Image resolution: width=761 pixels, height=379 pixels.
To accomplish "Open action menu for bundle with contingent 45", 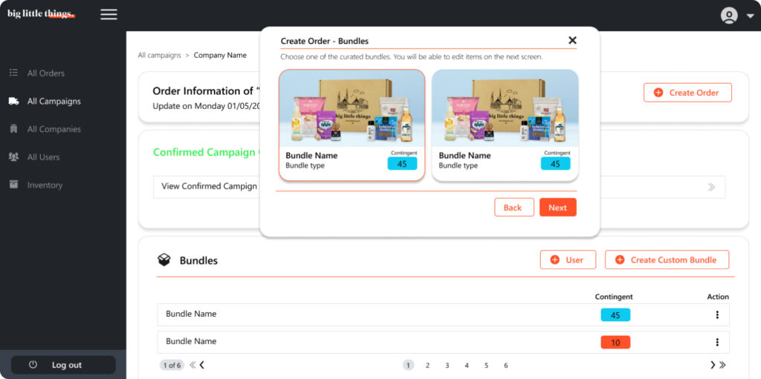I will (717, 314).
